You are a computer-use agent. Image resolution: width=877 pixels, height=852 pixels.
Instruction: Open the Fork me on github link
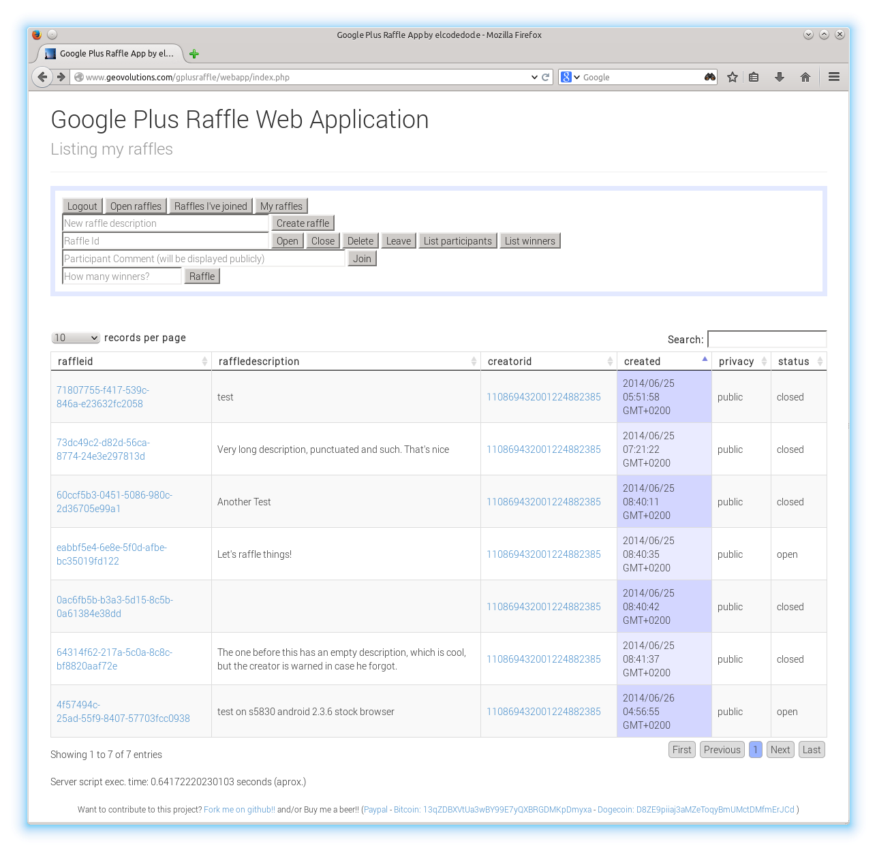(x=239, y=809)
